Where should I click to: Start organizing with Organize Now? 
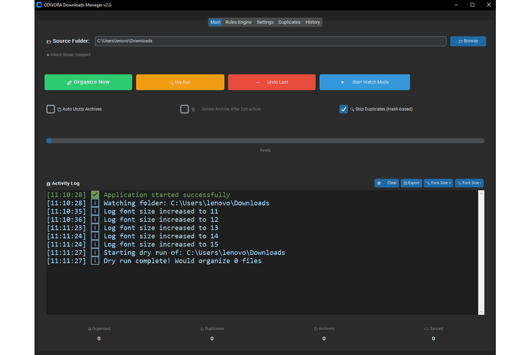pos(88,82)
